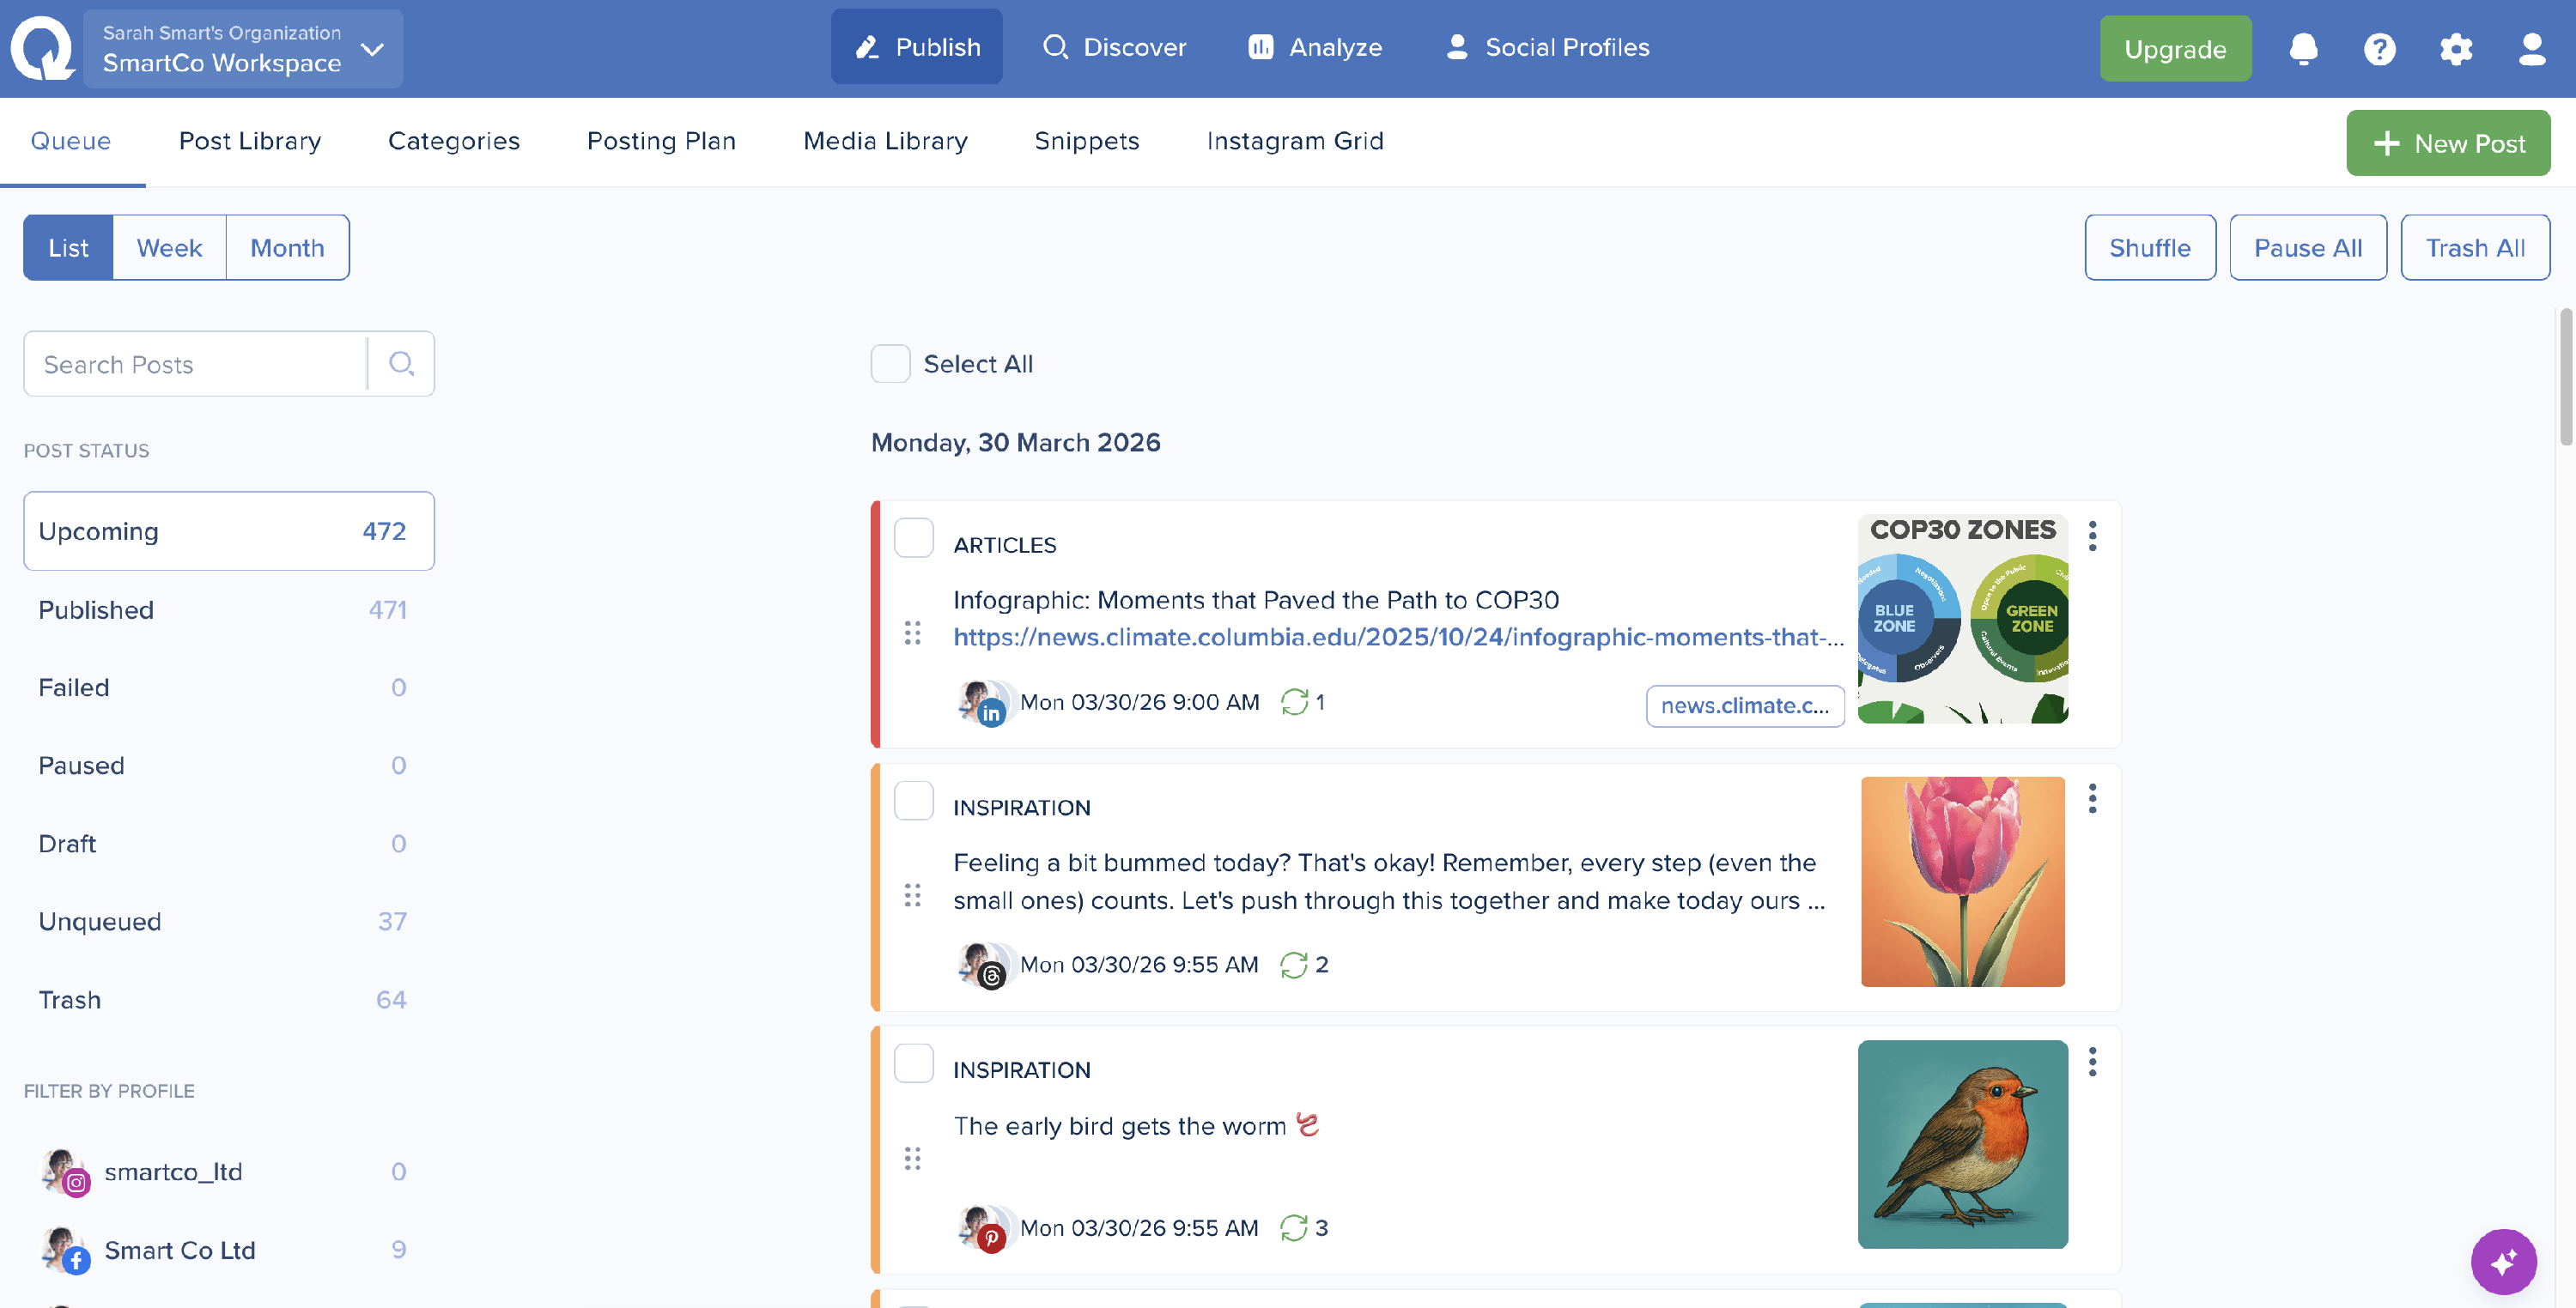Viewport: 2576px width, 1308px height.
Task: Click the help question mark icon
Action: click(2379, 48)
